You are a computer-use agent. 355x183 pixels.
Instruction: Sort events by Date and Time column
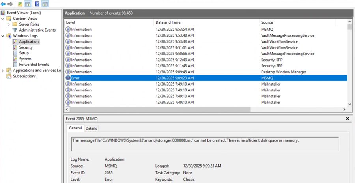click(x=206, y=22)
